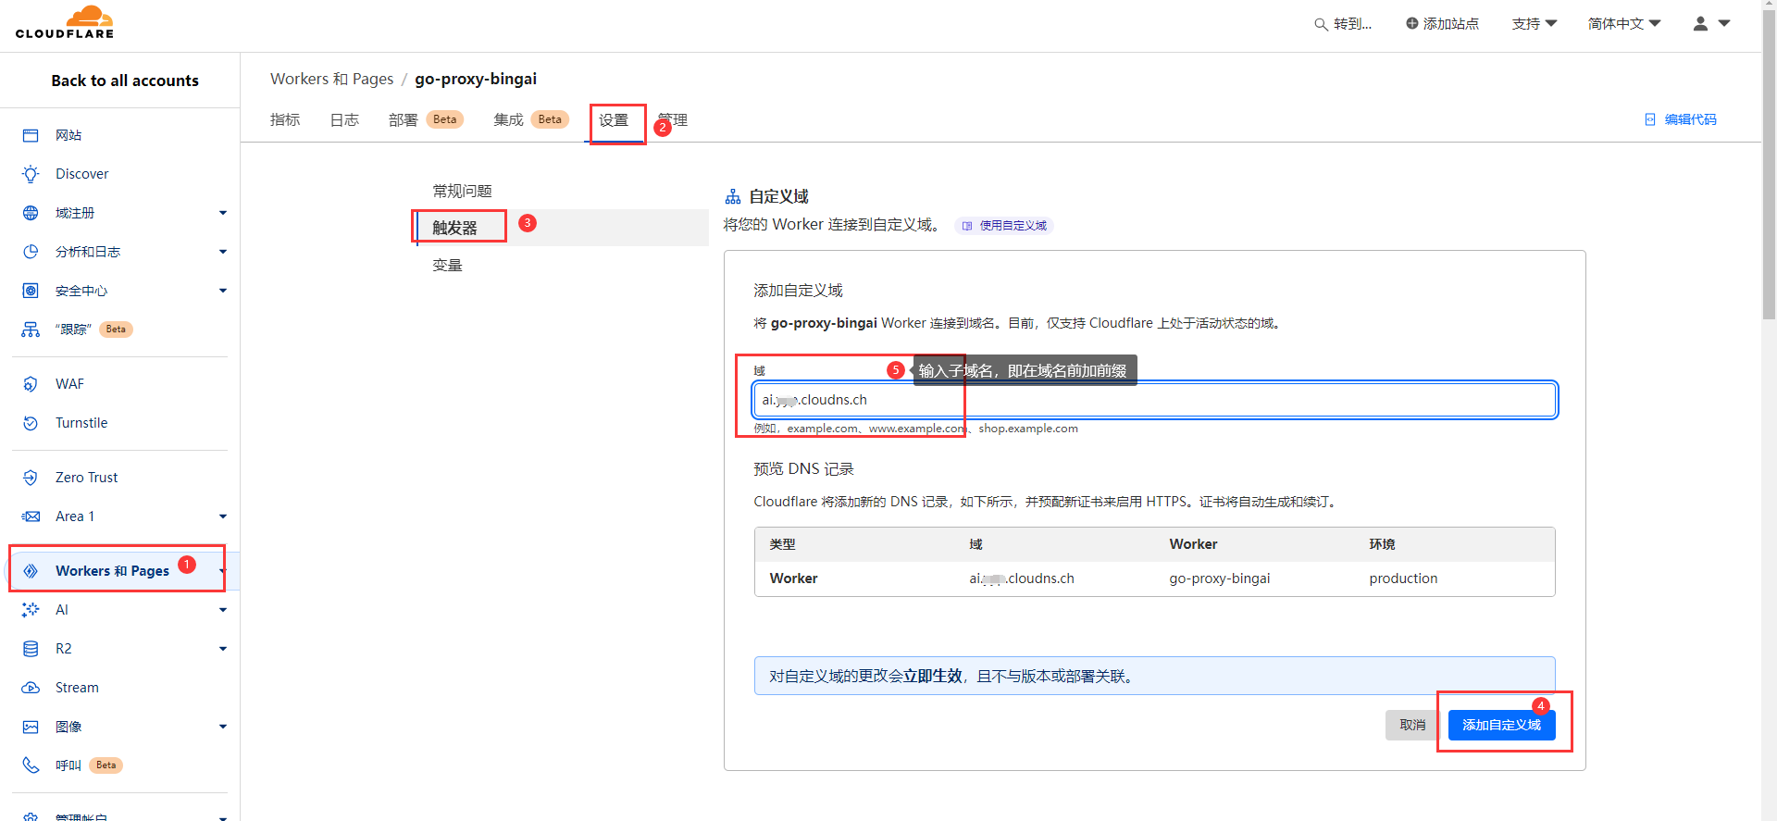
Task: Select 常规问题 in settings menu
Action: point(462,191)
